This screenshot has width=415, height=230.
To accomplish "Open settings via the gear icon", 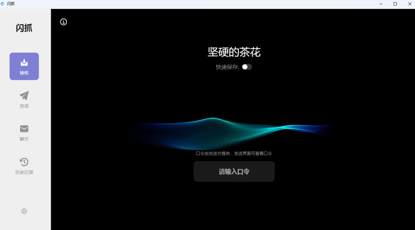I will (24, 211).
